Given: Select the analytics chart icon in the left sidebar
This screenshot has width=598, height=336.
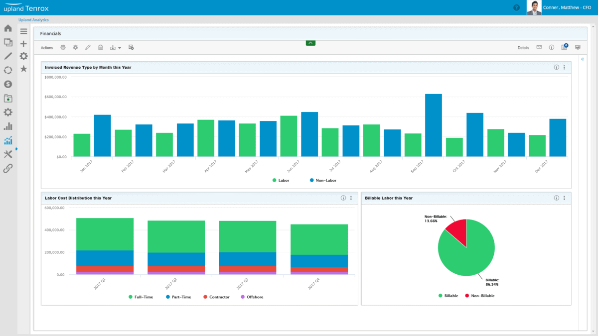Looking at the screenshot, I should tap(8, 140).
